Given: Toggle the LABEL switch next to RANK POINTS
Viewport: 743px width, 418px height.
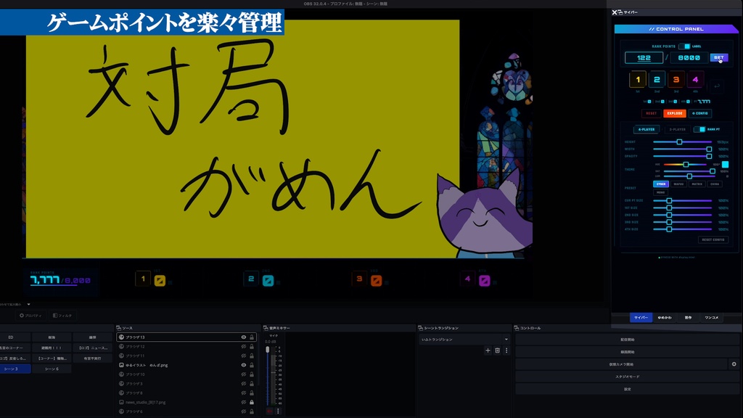Looking at the screenshot, I should point(684,46).
